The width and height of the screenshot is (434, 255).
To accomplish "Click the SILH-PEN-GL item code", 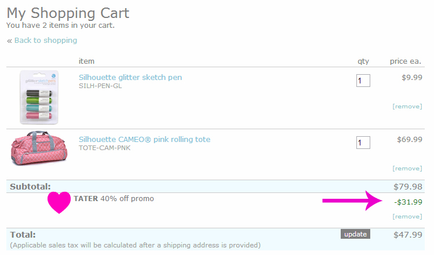I will point(100,86).
